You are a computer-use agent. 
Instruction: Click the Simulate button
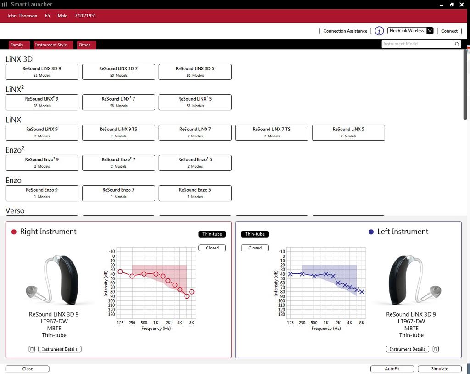point(439,369)
